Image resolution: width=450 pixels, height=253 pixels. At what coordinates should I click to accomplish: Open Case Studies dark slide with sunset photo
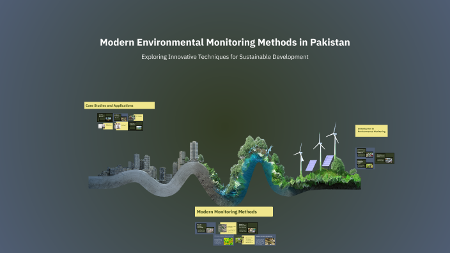[x=105, y=118]
